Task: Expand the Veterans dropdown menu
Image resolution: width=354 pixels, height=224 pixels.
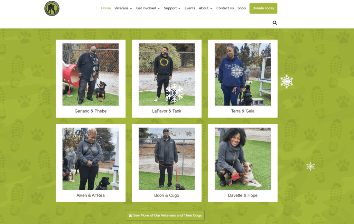Action: pos(123,8)
